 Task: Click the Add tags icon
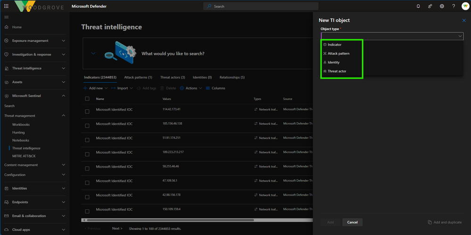139,88
